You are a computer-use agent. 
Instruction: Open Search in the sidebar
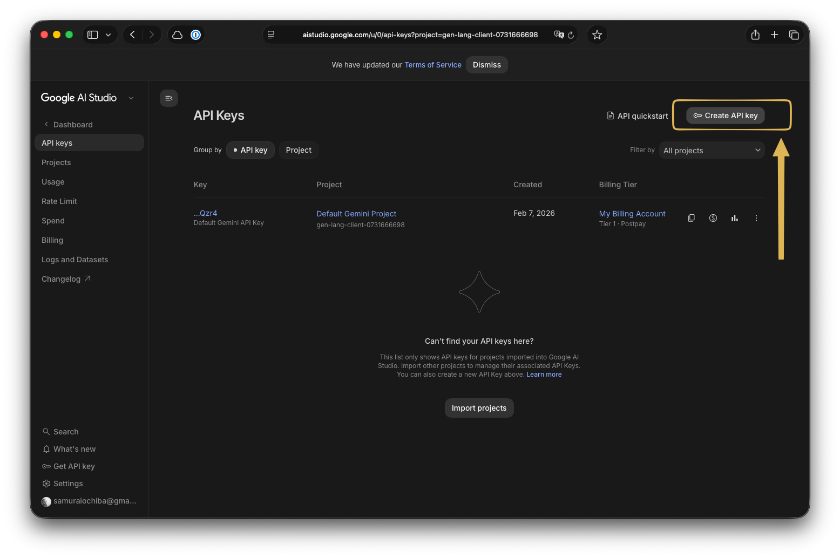coord(60,432)
